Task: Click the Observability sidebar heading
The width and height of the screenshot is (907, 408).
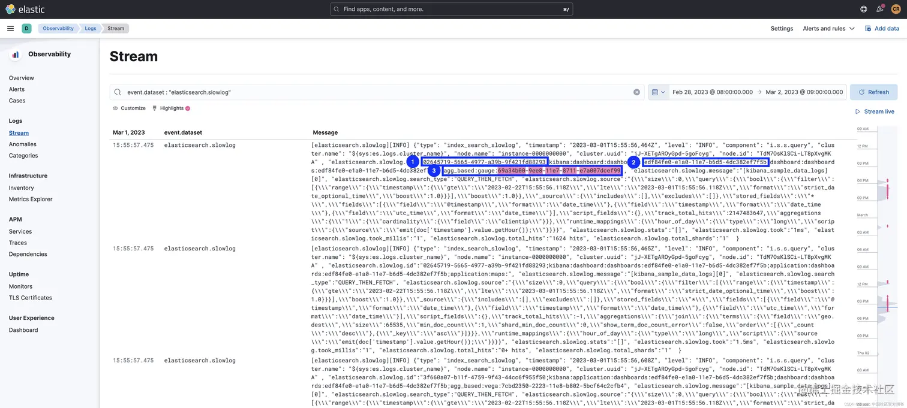Action: click(x=49, y=54)
